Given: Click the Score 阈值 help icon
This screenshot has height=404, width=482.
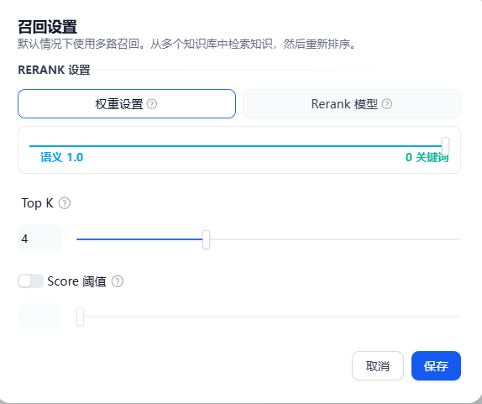Looking at the screenshot, I should [118, 281].
